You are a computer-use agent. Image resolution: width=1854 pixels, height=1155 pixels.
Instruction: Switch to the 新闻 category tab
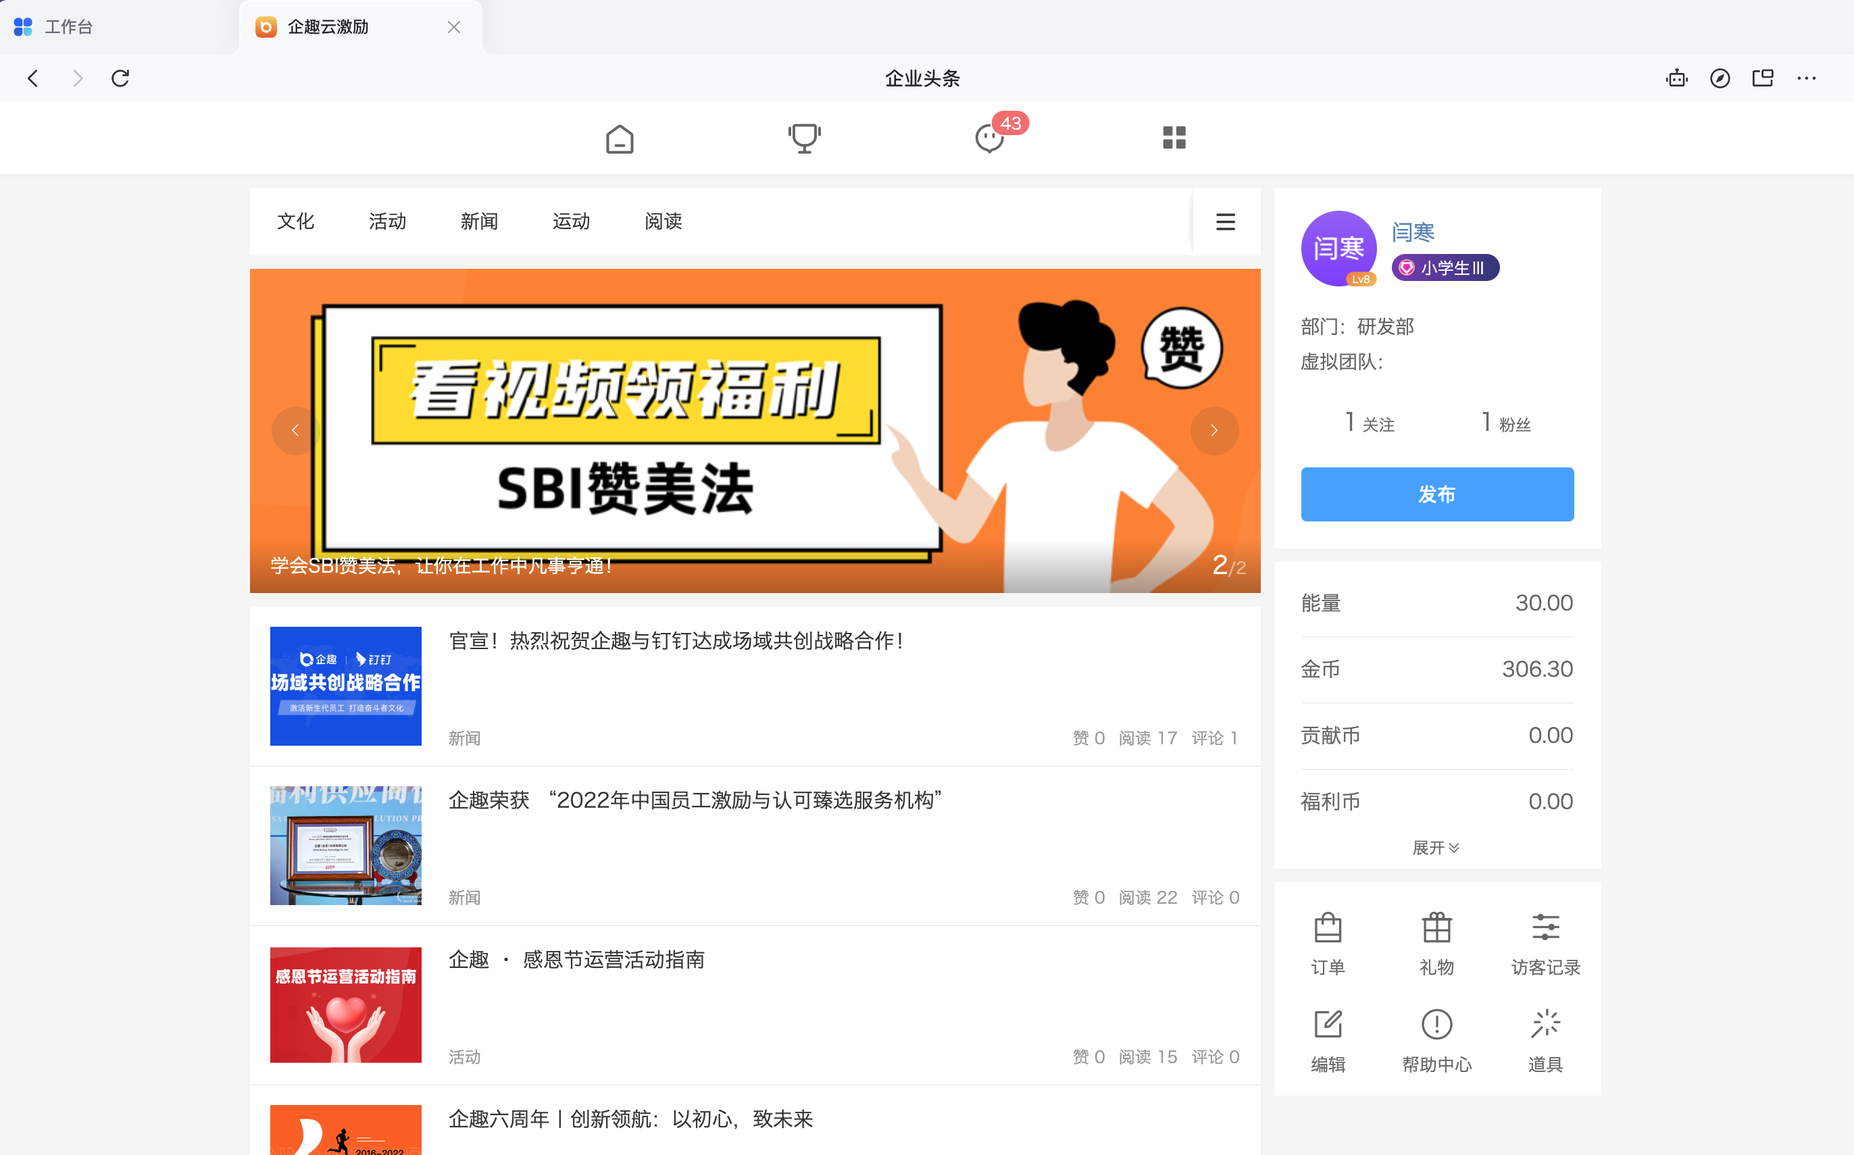tap(479, 222)
